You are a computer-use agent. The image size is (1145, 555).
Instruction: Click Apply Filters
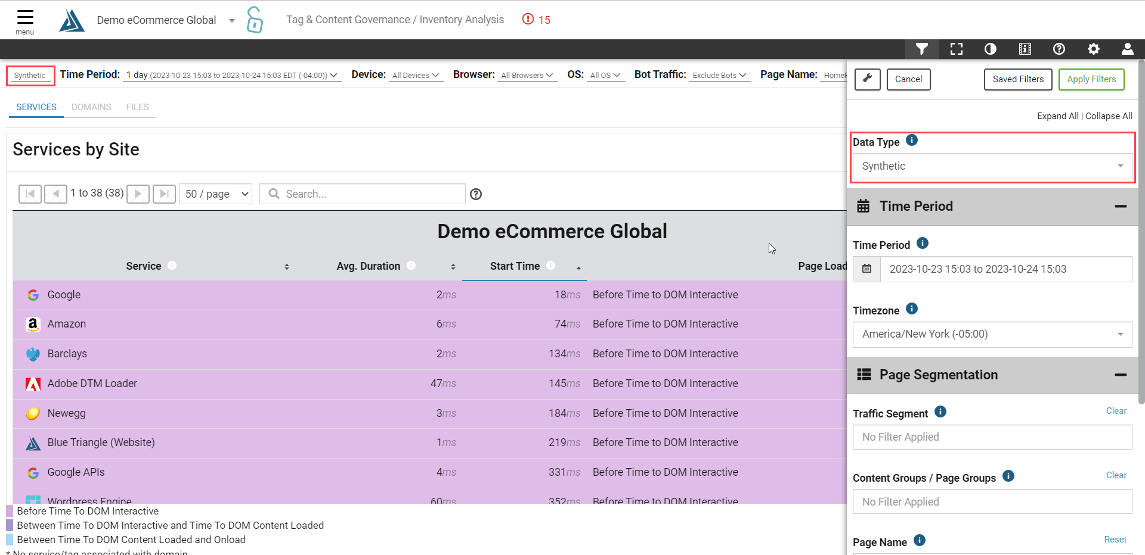1091,79
